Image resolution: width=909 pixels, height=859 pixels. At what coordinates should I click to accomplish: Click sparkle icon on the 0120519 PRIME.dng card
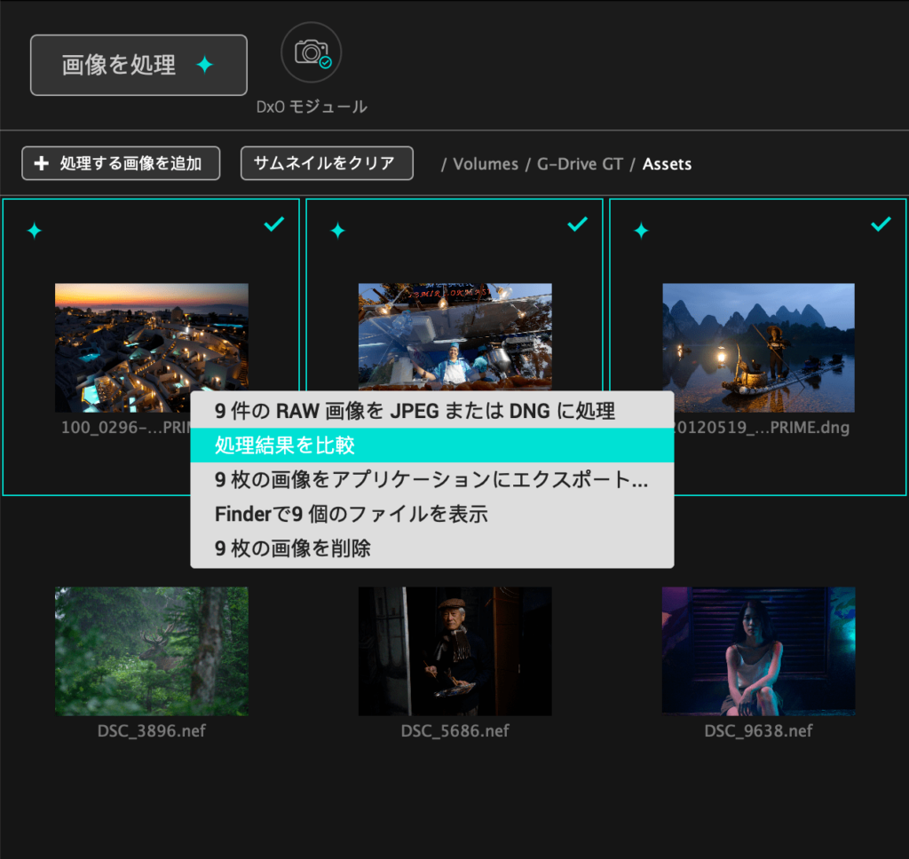641,230
